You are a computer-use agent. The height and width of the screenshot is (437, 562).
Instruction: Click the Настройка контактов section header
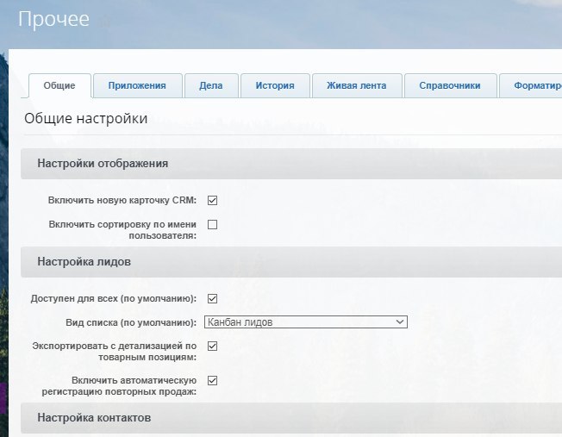[x=94, y=417]
